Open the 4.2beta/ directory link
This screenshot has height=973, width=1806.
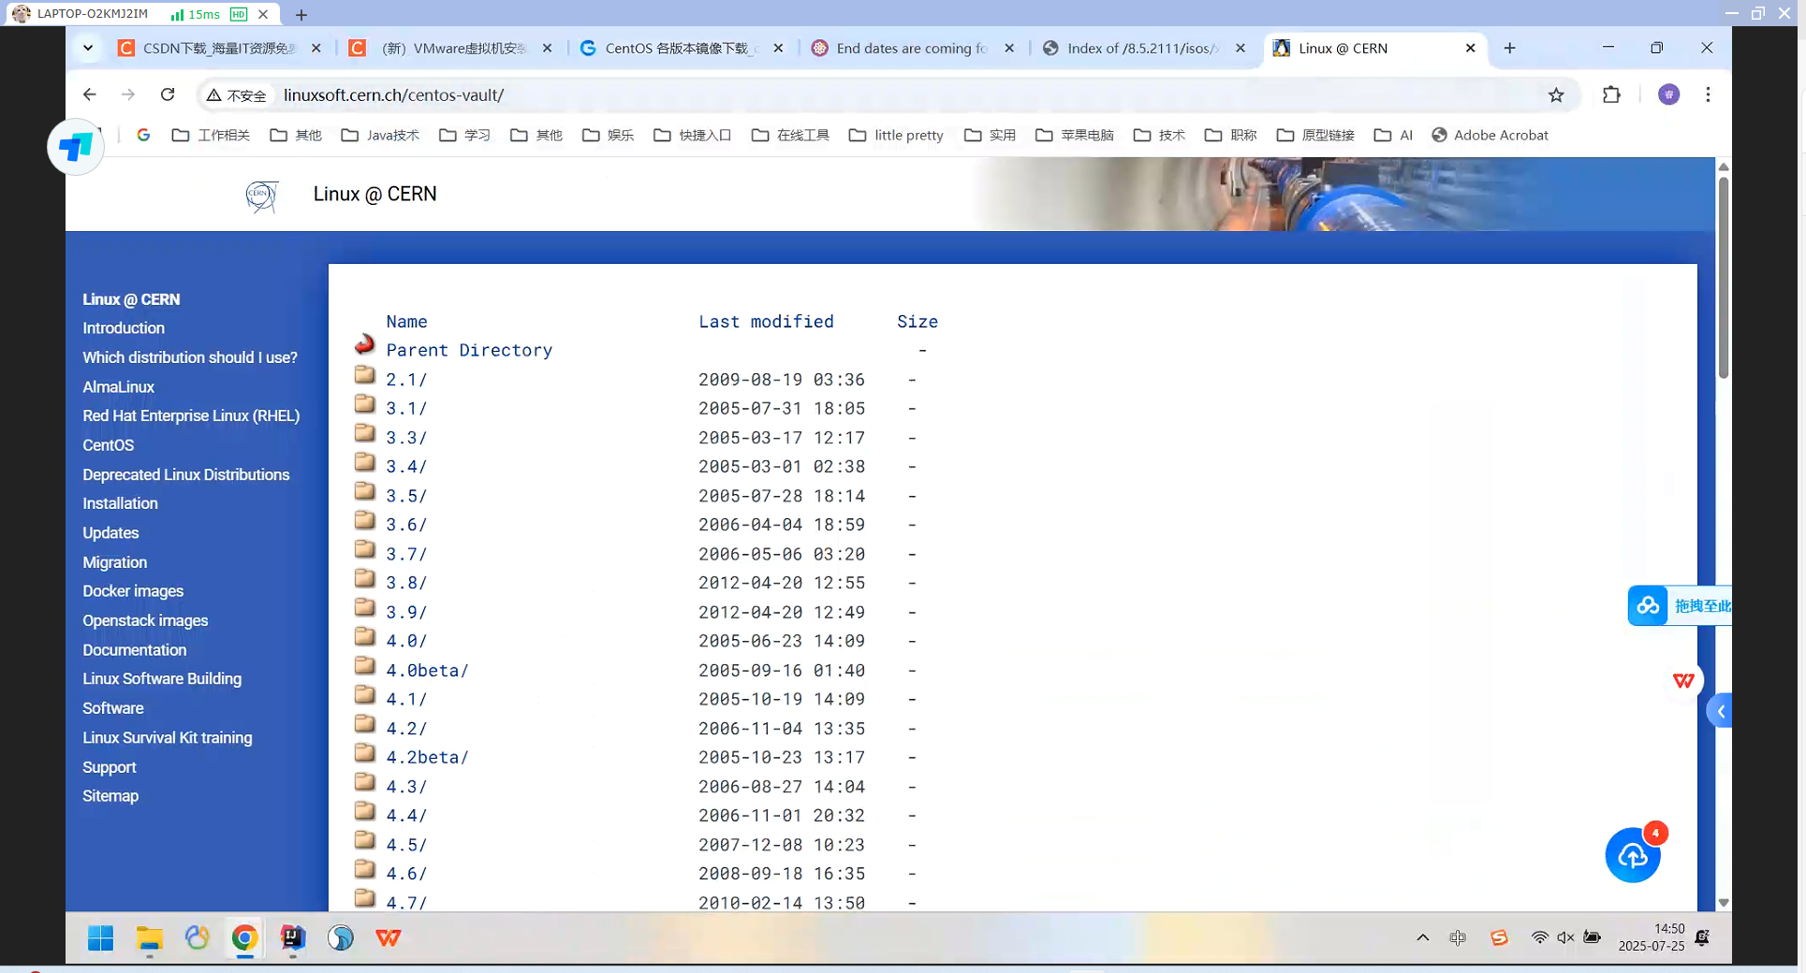point(427,757)
